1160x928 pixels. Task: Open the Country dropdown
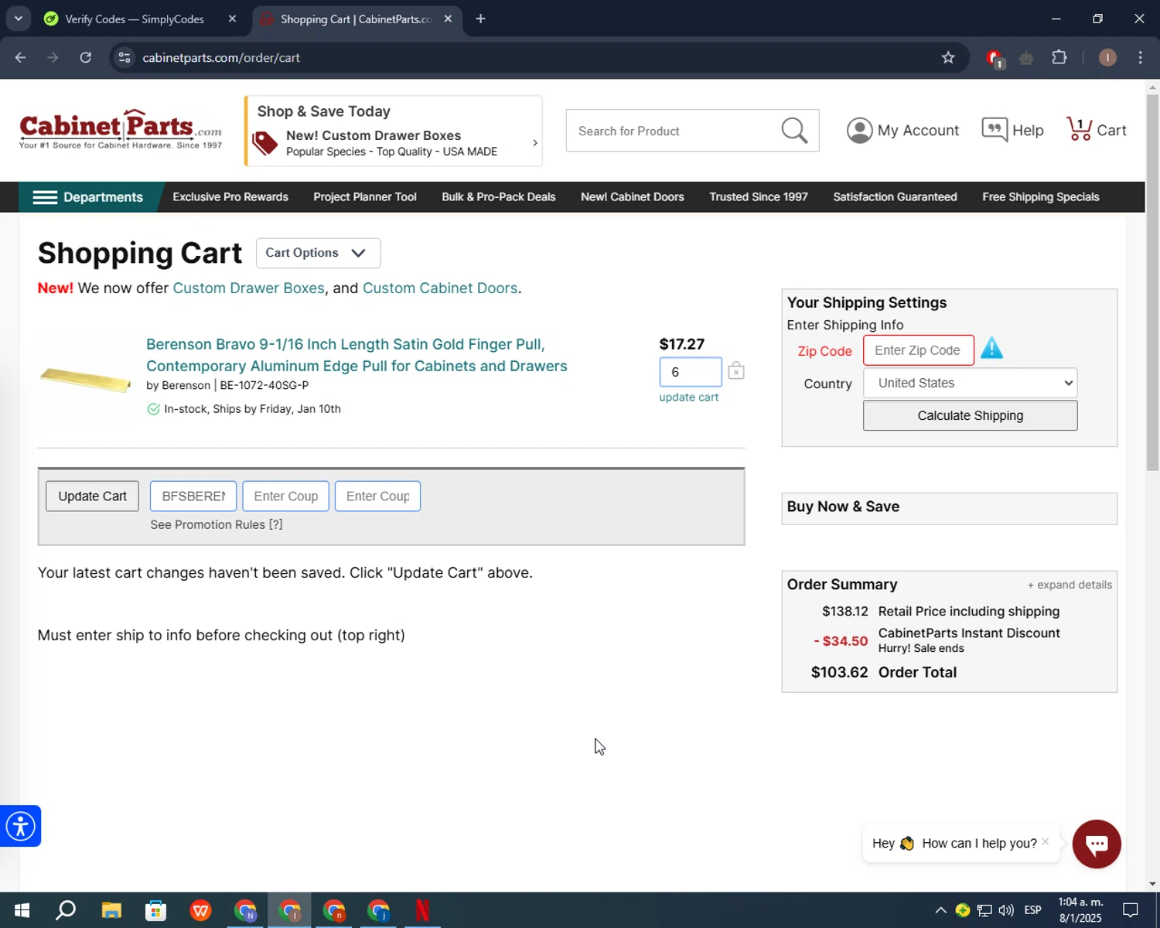(970, 383)
